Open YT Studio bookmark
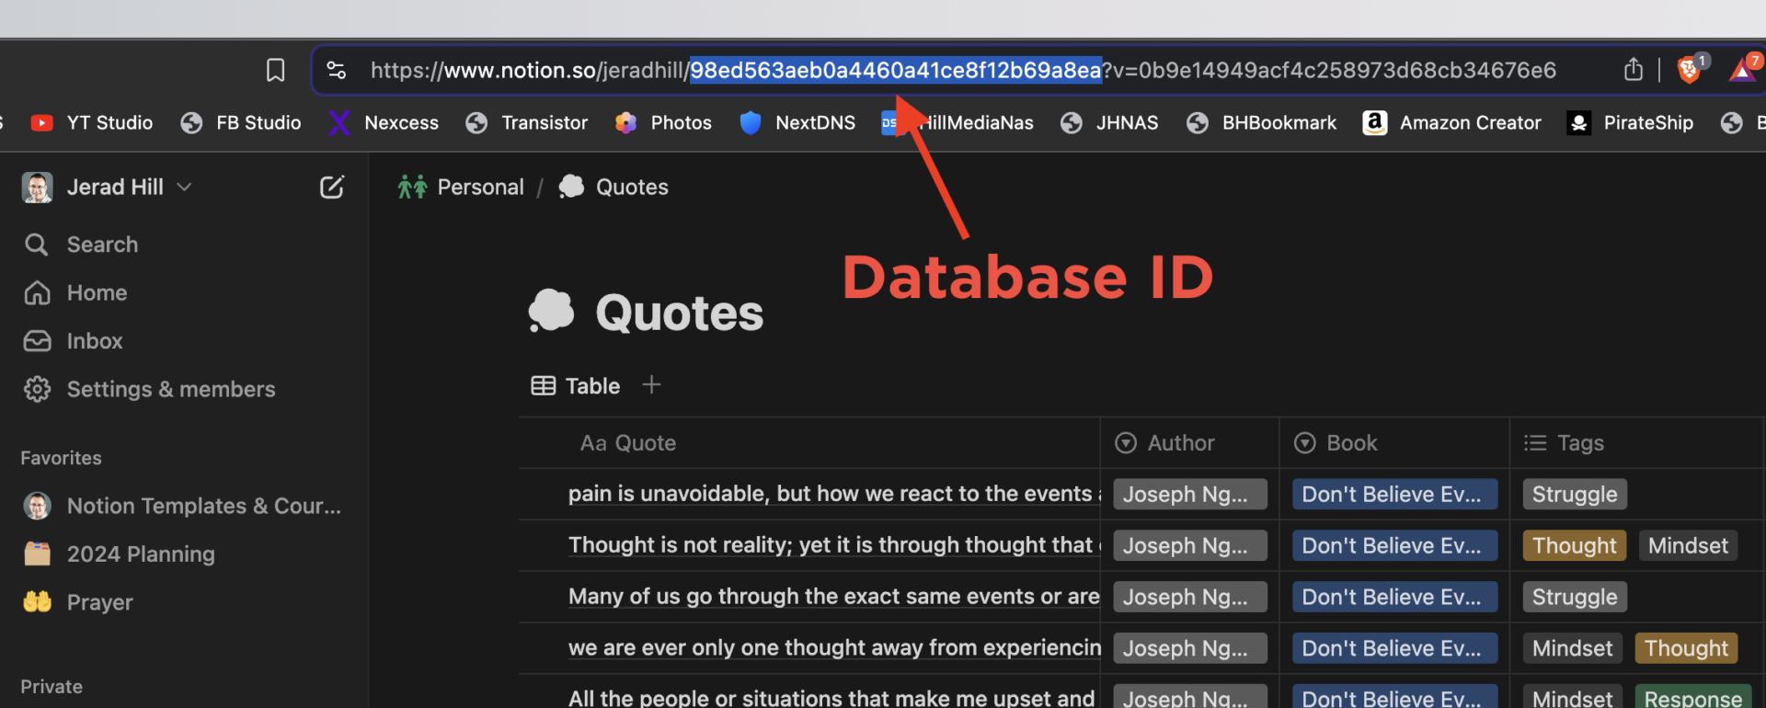1766x708 pixels. click(x=92, y=123)
